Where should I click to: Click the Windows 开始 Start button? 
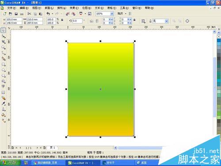click(10, 162)
